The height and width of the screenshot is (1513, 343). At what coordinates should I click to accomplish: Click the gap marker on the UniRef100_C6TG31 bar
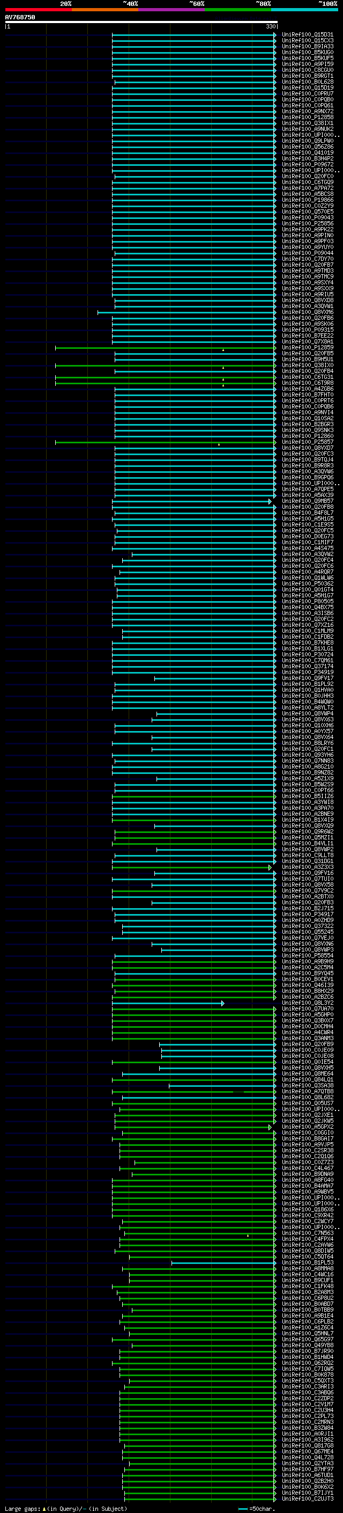[223, 379]
